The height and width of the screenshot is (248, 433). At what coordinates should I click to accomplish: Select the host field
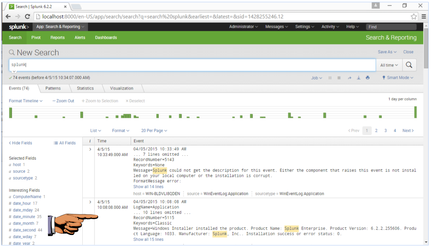(x=17, y=165)
